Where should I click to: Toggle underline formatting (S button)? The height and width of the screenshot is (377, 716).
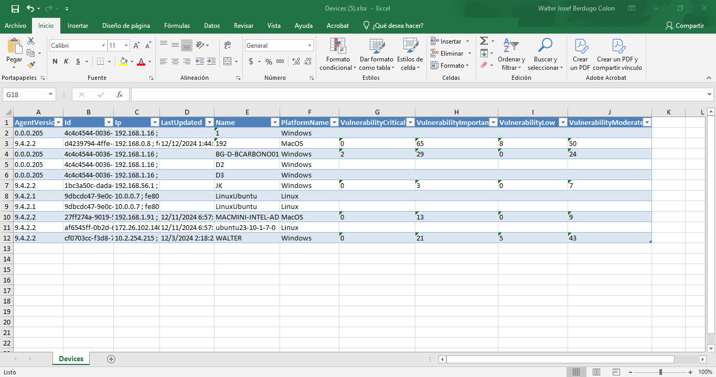[78, 61]
